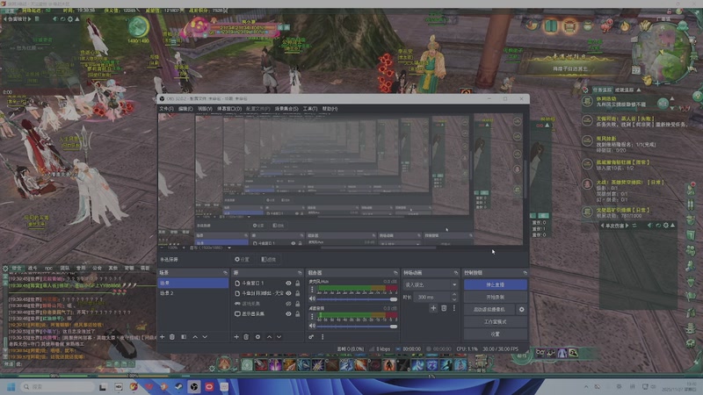Toggle lock on the game capture source
The image size is (703, 395).
pyautogui.click(x=297, y=304)
